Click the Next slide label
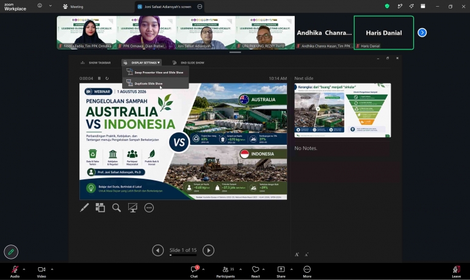The height and width of the screenshot is (280, 470). click(303, 79)
